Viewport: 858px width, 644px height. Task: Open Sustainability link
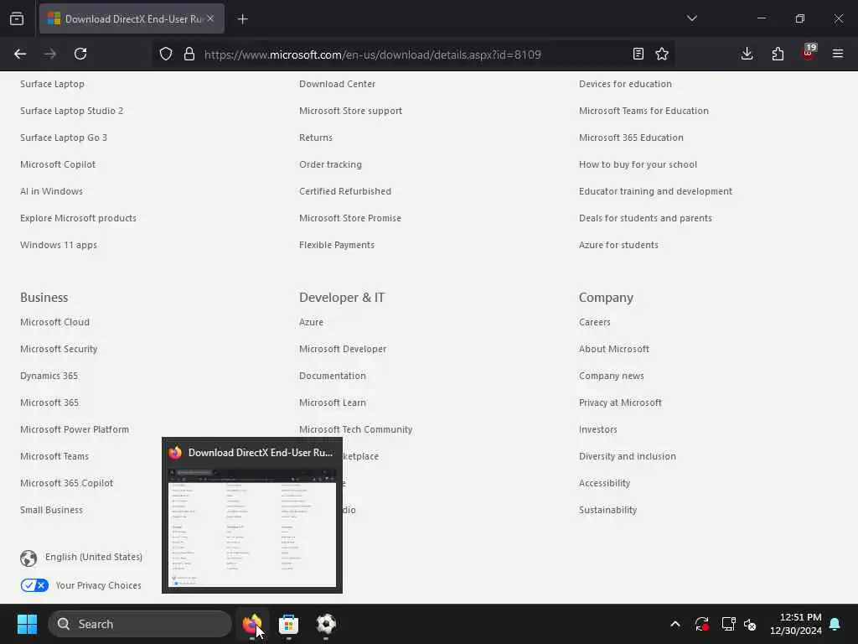click(x=607, y=510)
